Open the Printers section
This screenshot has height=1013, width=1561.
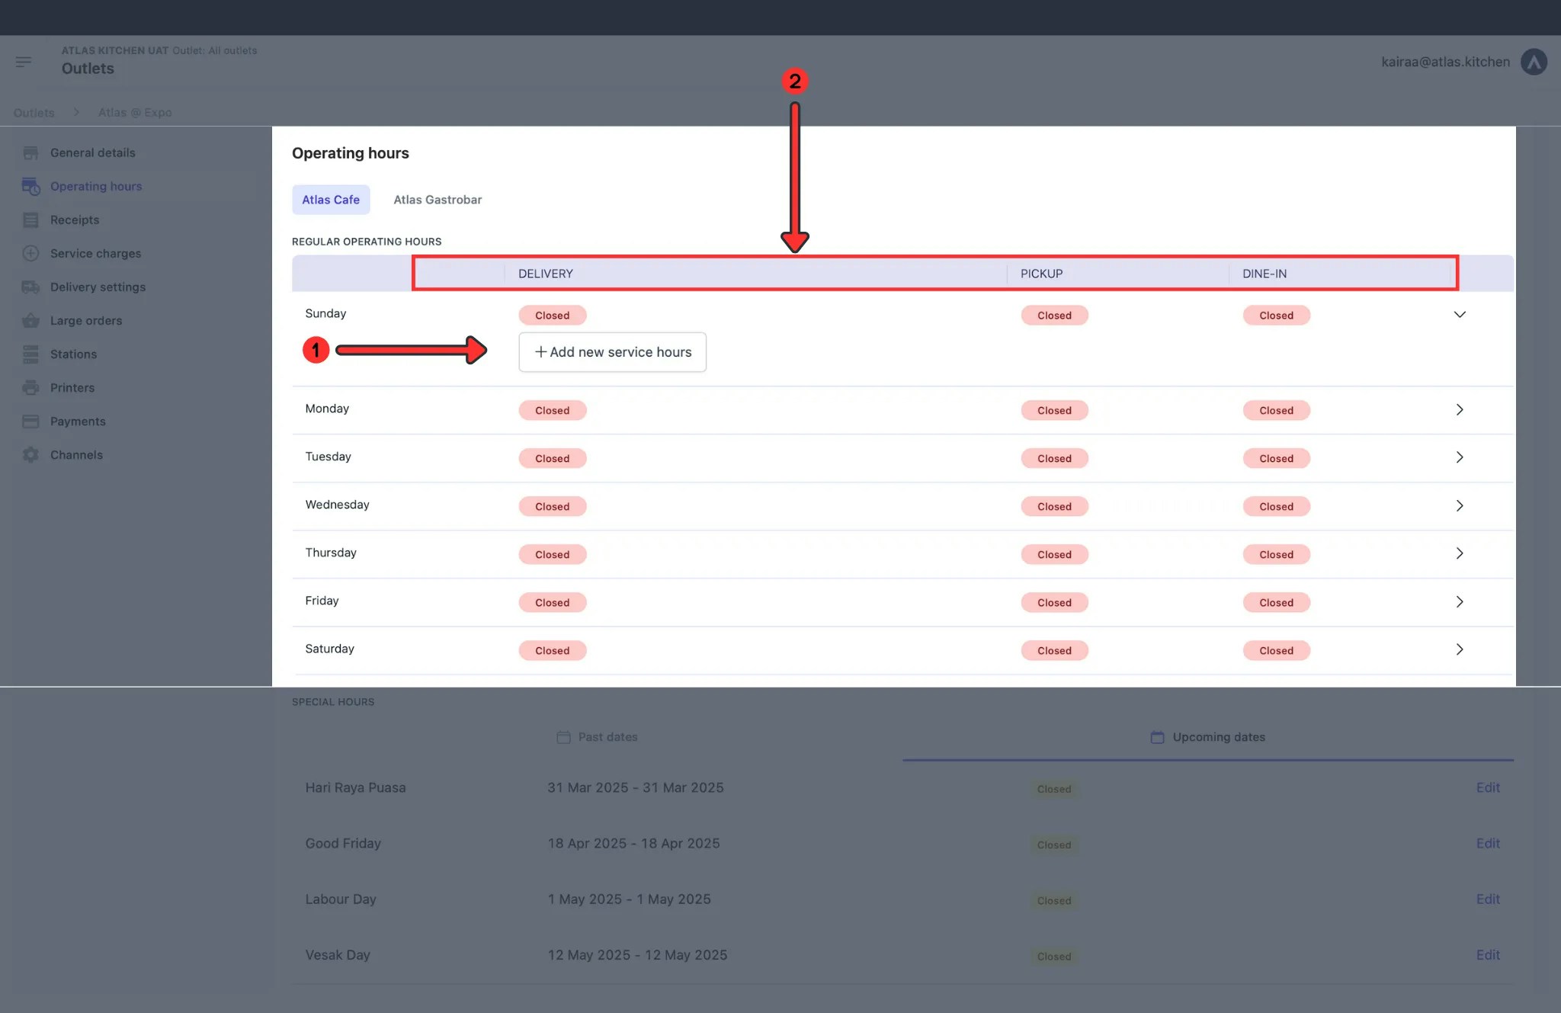tap(71, 387)
